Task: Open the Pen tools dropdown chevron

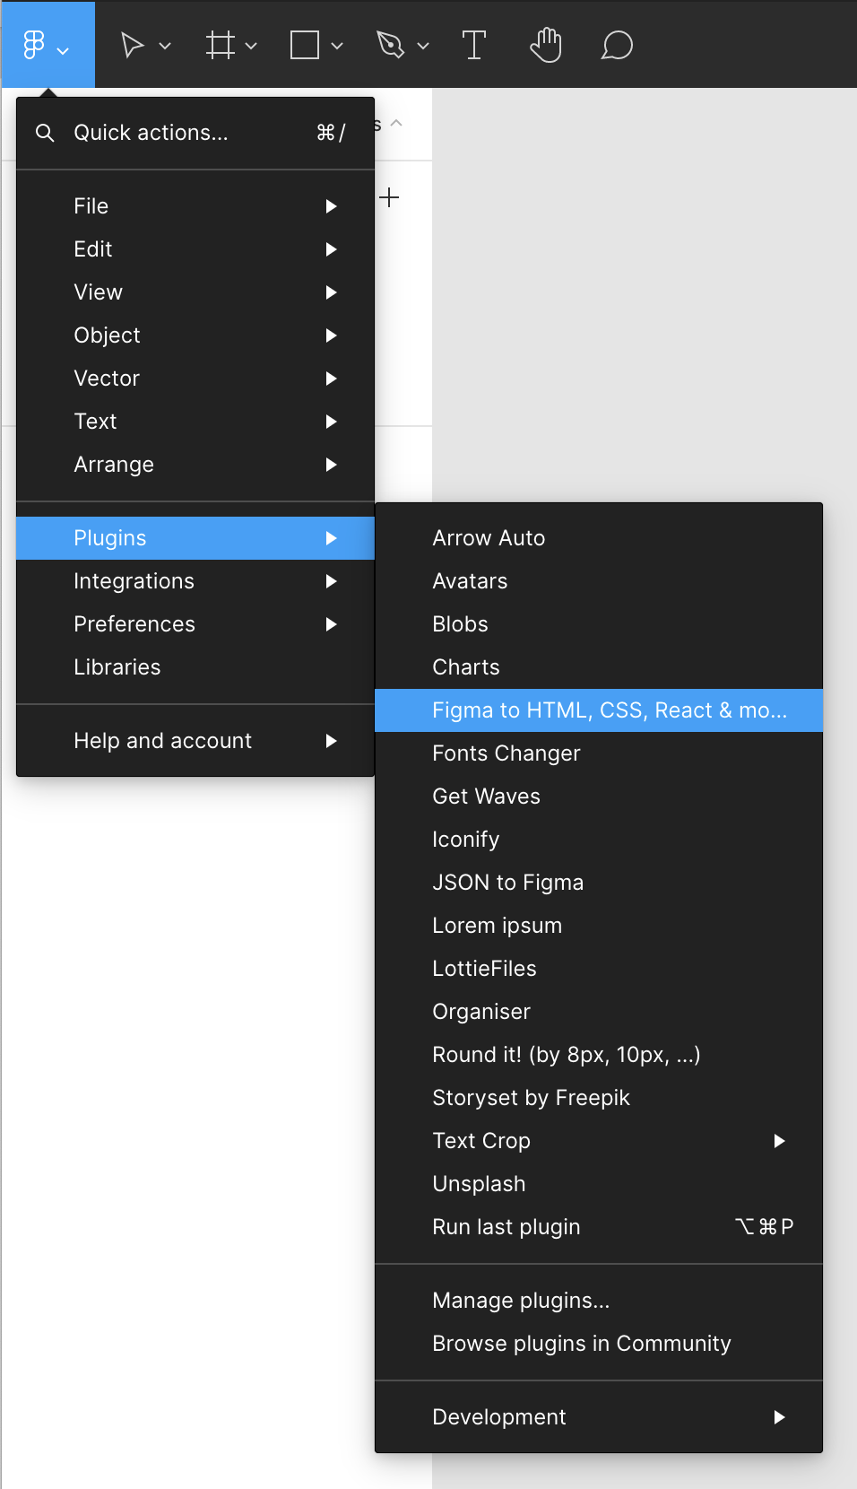Action: coord(423,46)
